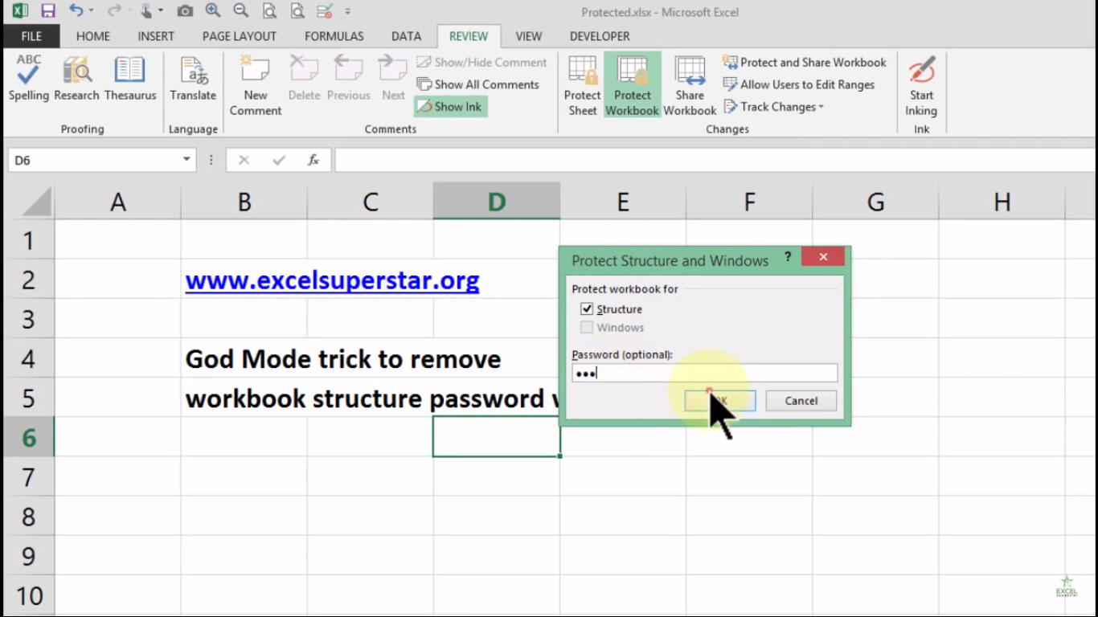Click Cancel in Protect Structure dialog
The height and width of the screenshot is (617, 1098).
click(801, 401)
